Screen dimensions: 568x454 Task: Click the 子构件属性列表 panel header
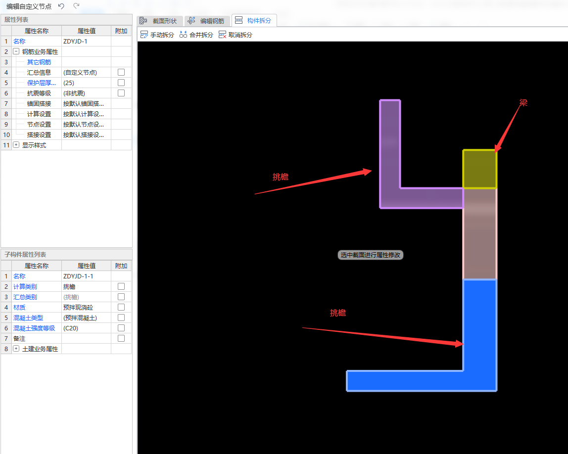click(67, 255)
